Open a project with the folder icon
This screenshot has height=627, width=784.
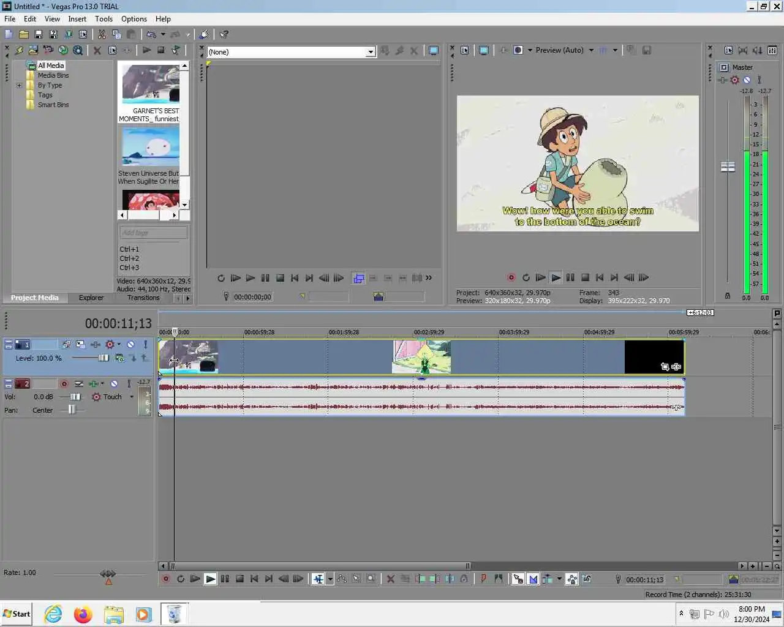click(23, 34)
